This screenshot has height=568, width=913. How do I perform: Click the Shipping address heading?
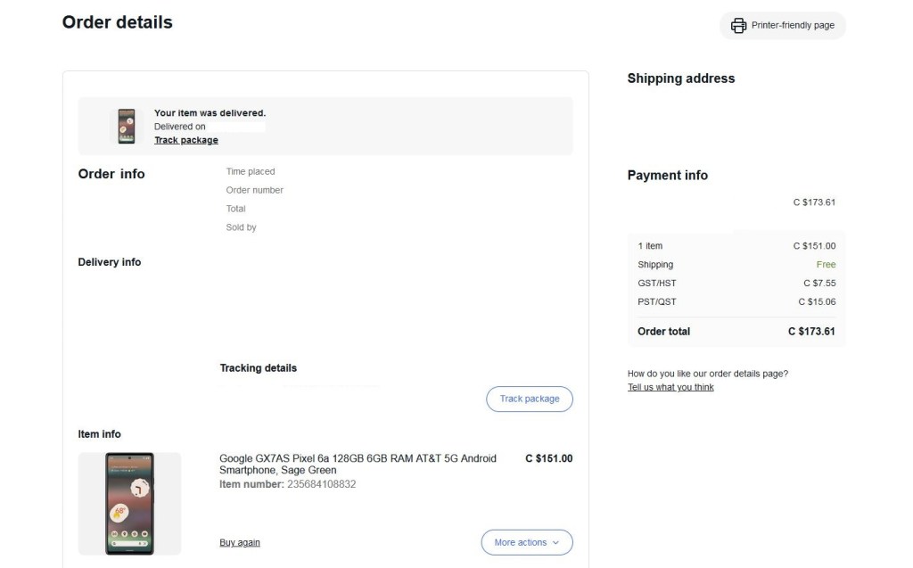(680, 78)
